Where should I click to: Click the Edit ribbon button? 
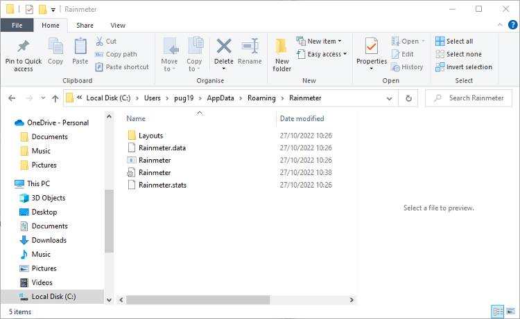(403, 54)
